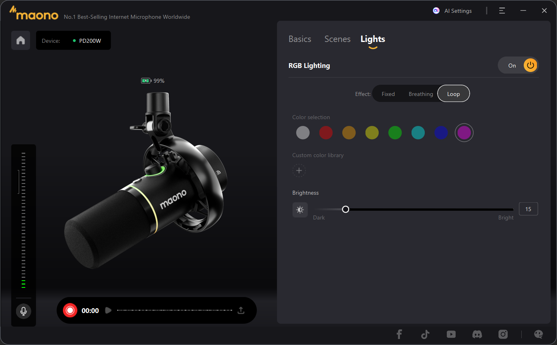This screenshot has width=557, height=345.
Task: Choose the red color swatch
Action: click(326, 133)
